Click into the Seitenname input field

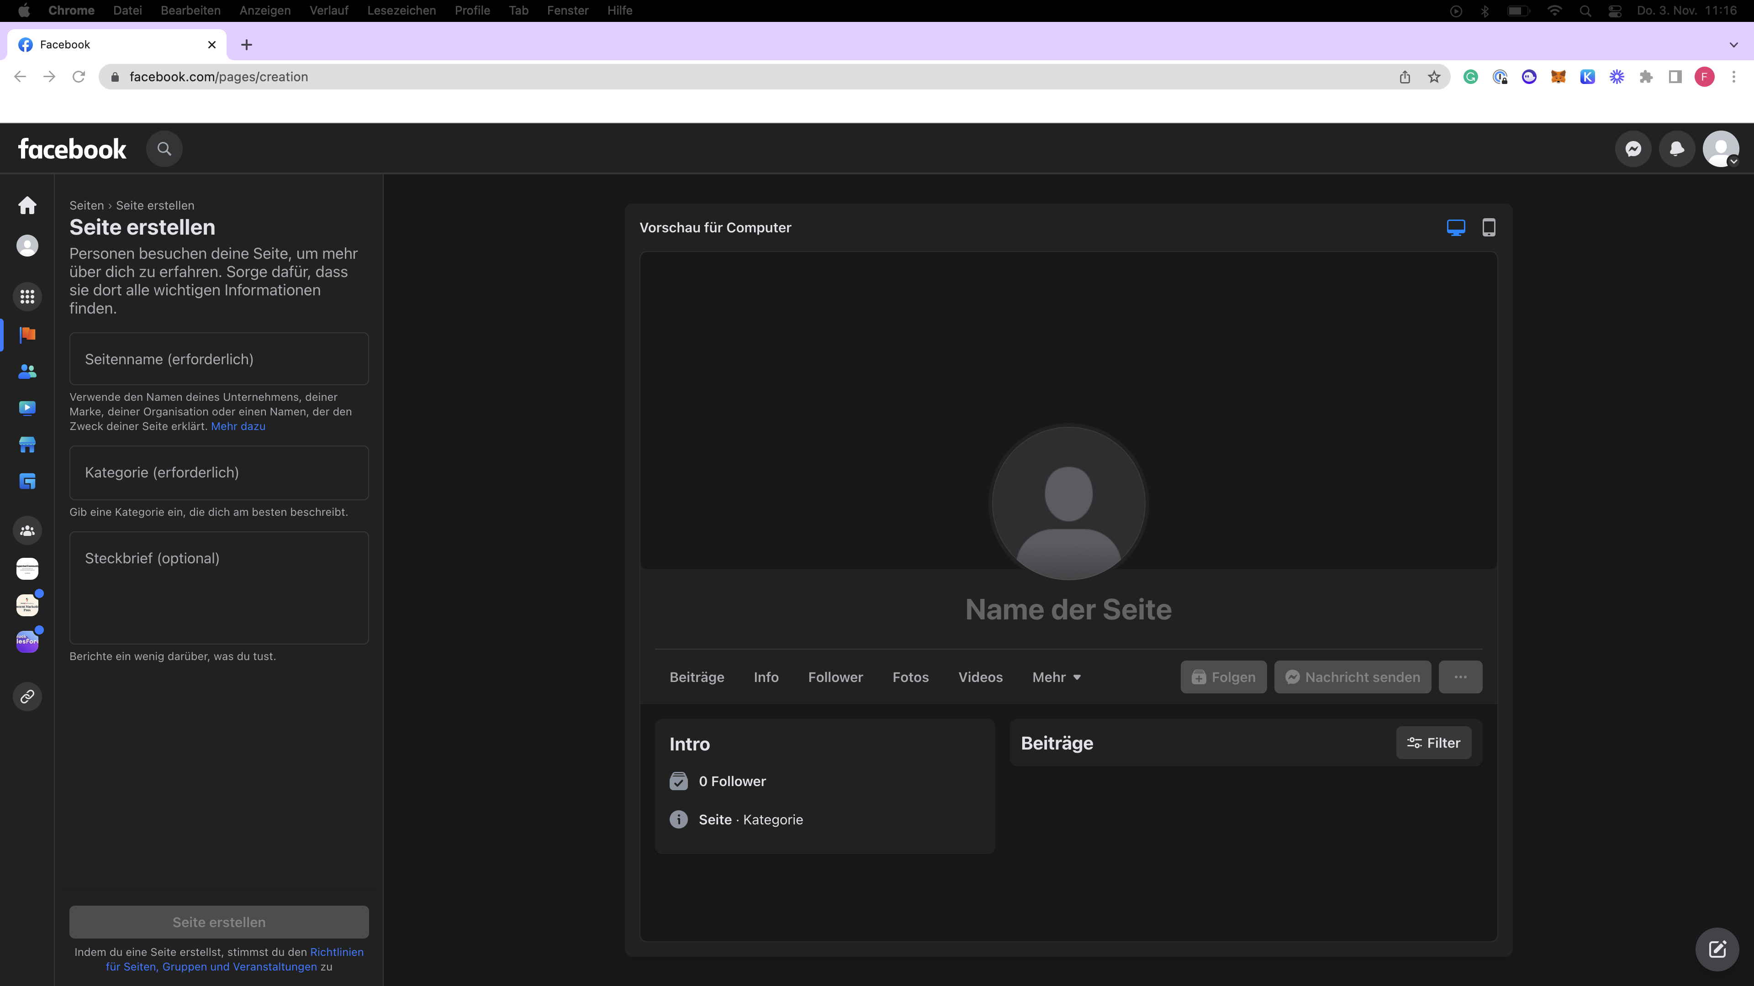pyautogui.click(x=219, y=359)
